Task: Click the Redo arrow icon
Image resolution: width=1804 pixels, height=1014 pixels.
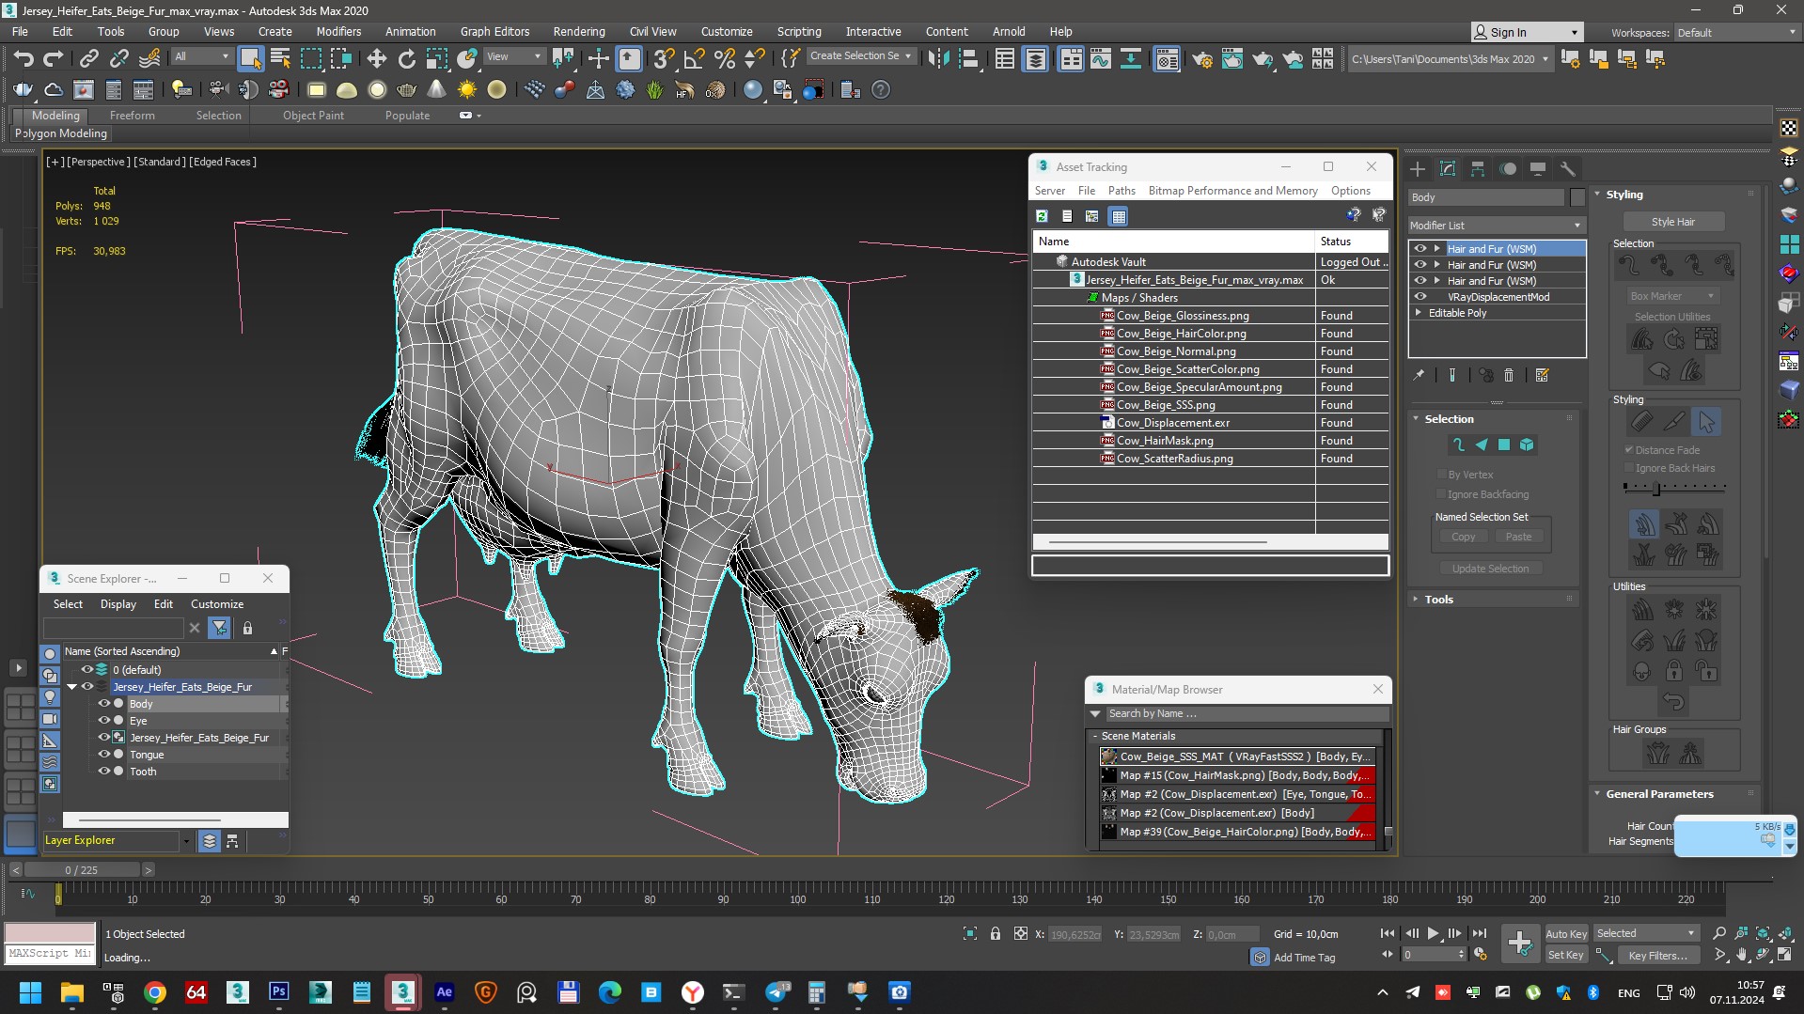Action: (54, 59)
